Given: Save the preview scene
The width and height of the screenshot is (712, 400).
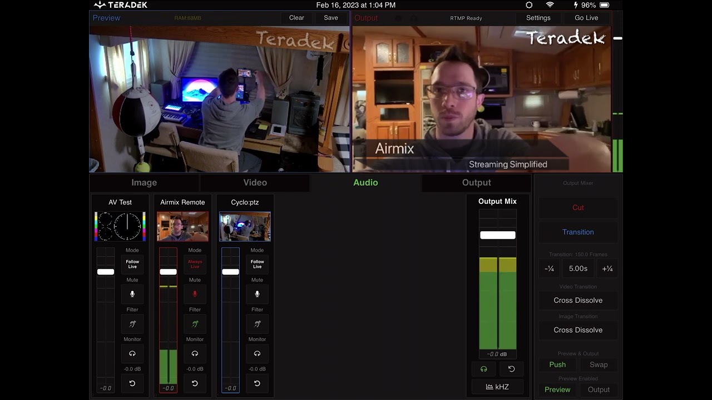Looking at the screenshot, I should tap(331, 18).
